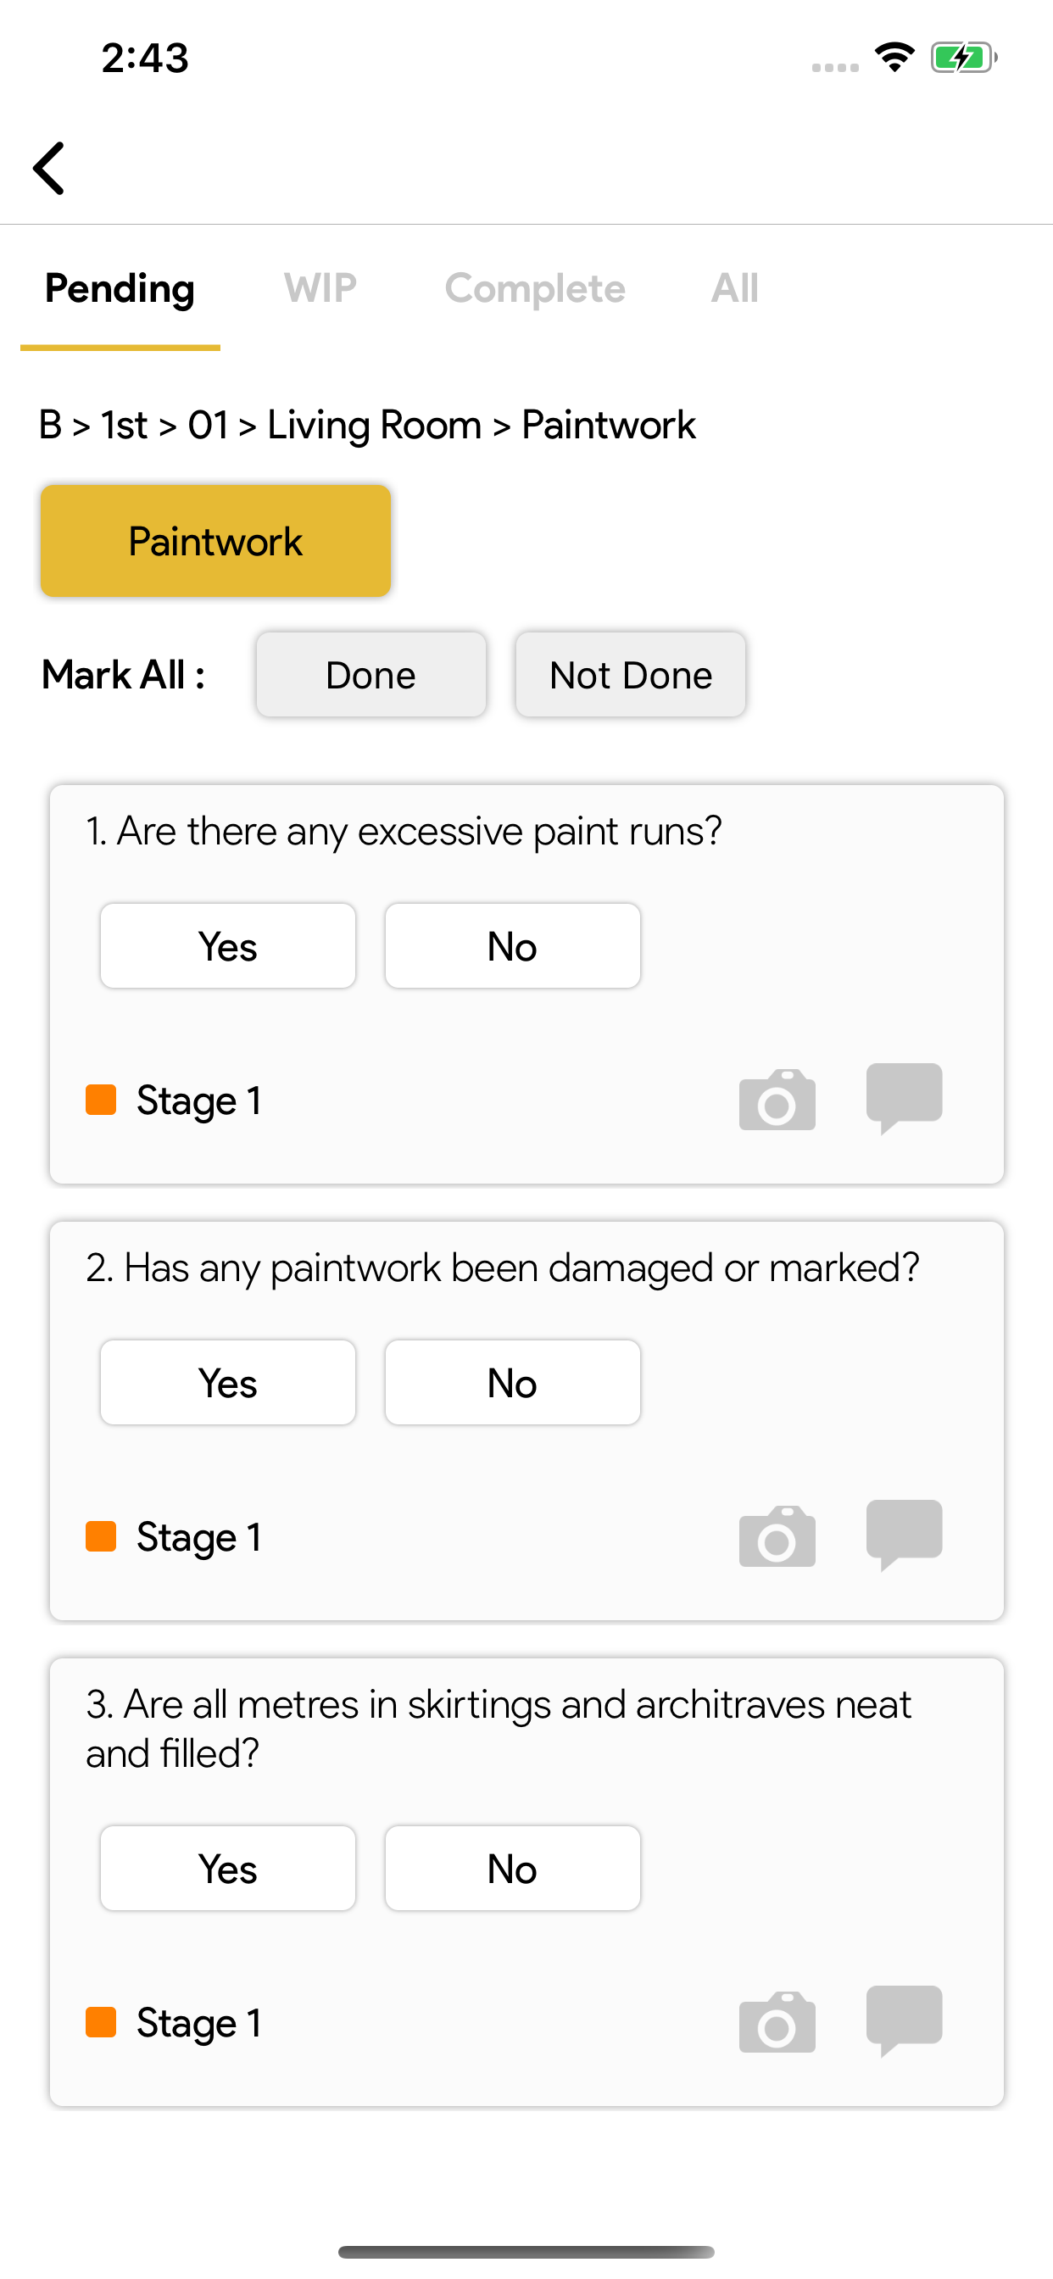This screenshot has width=1053, height=2279.
Task: Add comment to question 2 damaged paintwork
Action: 905,1535
